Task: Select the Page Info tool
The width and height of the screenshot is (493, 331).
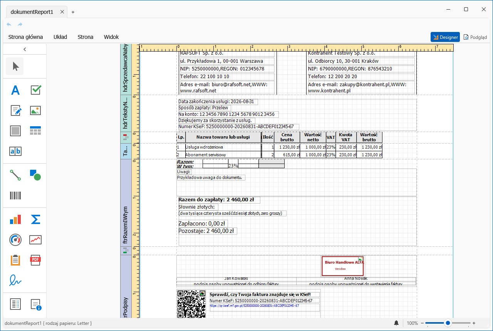Action: pyautogui.click(x=35, y=304)
